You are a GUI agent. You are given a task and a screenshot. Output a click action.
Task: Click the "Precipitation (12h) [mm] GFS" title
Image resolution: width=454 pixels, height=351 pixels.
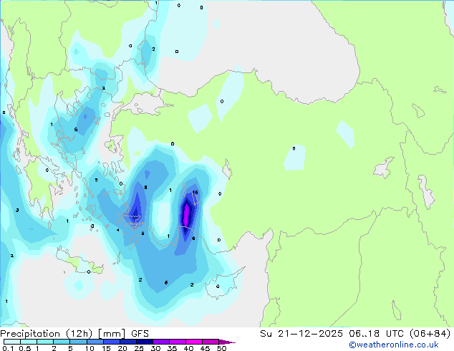coord(74,334)
